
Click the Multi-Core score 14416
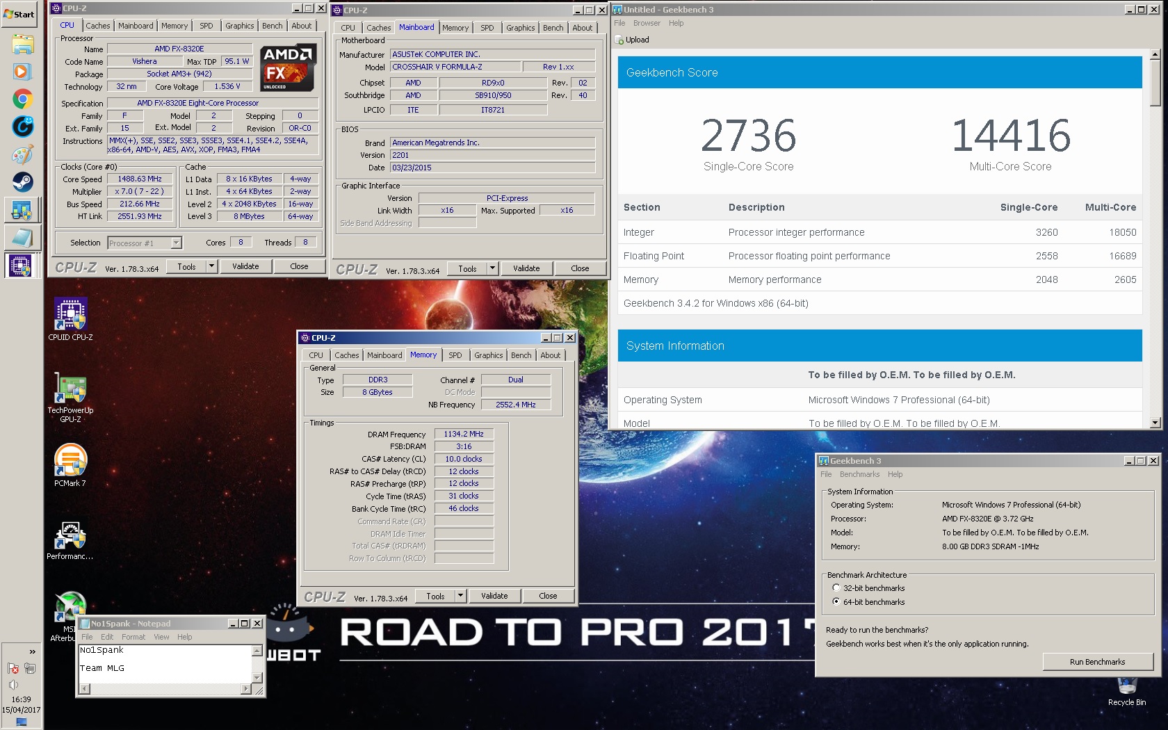[1010, 135]
